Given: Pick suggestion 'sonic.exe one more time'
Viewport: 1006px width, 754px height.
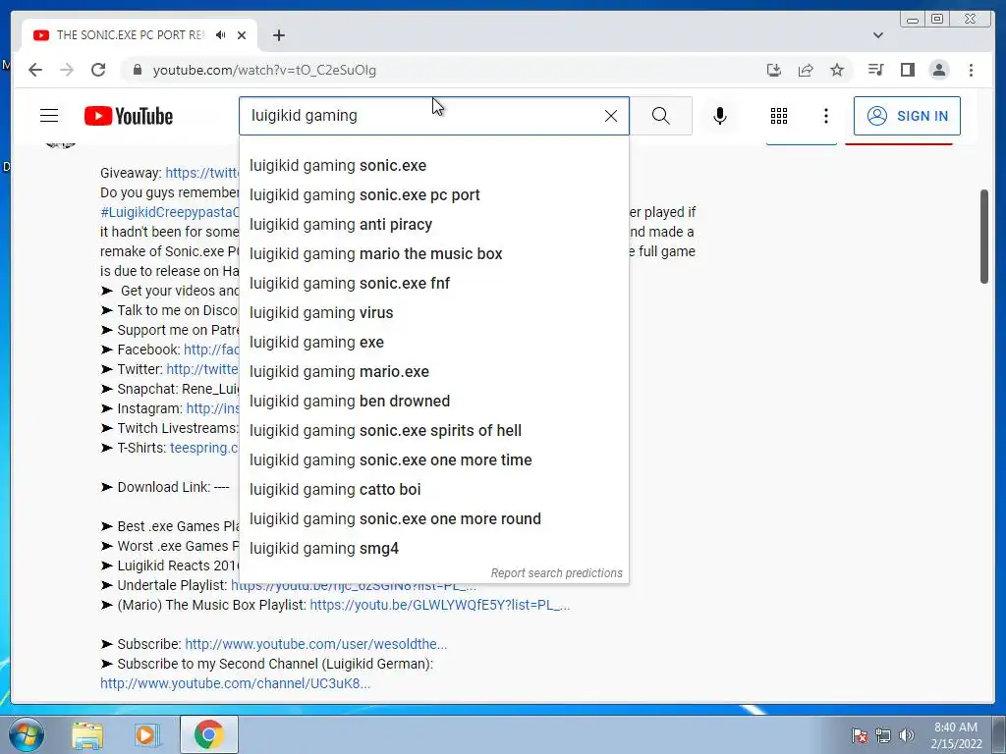Looking at the screenshot, I should tap(434, 460).
